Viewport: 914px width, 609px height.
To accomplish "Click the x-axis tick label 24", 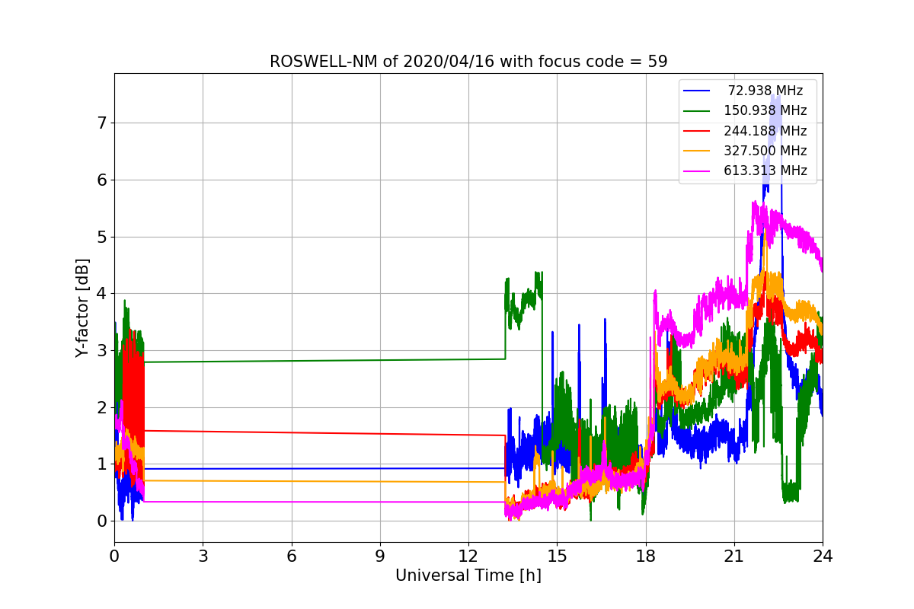I will click(x=823, y=556).
